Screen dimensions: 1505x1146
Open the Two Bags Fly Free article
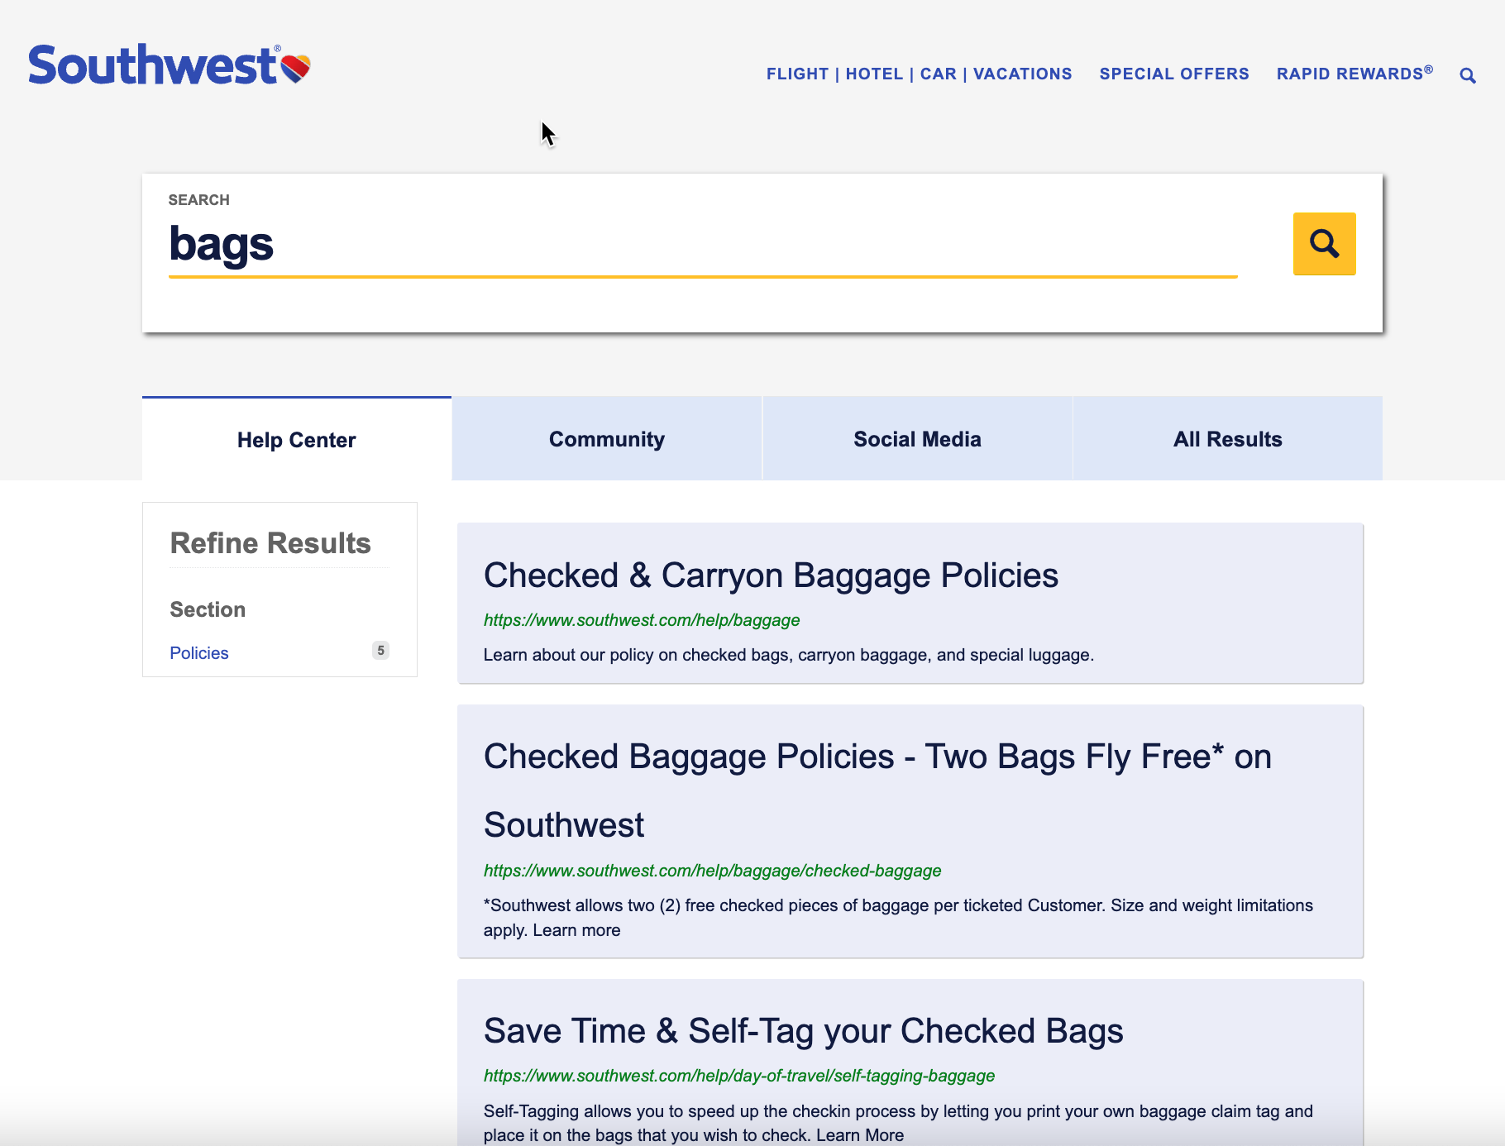tap(877, 756)
